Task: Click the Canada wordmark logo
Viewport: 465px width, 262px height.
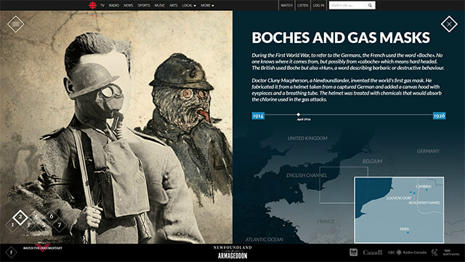Action: [x=373, y=253]
